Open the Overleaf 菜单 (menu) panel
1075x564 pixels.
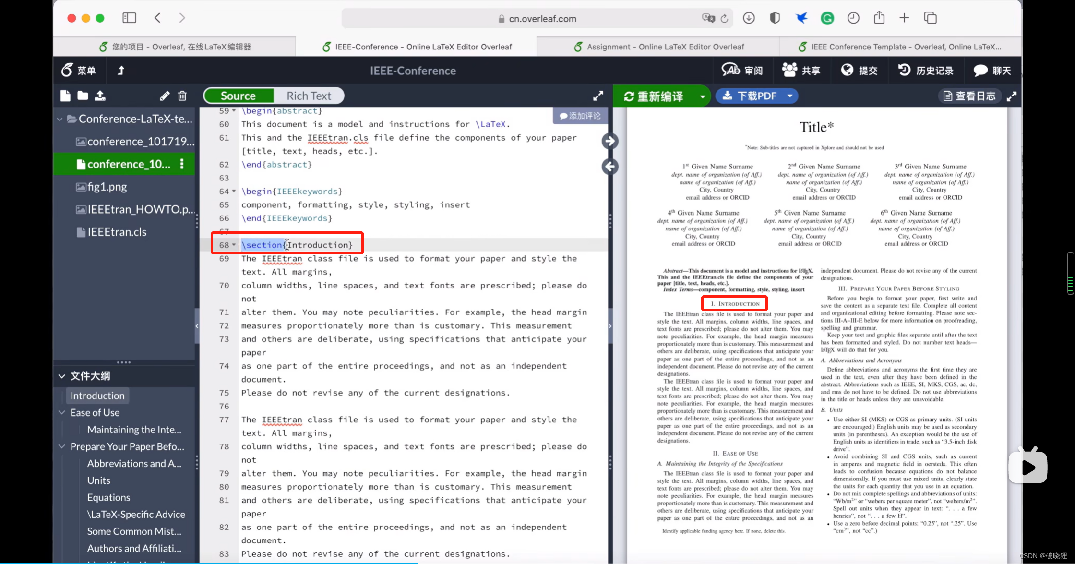[x=79, y=70]
